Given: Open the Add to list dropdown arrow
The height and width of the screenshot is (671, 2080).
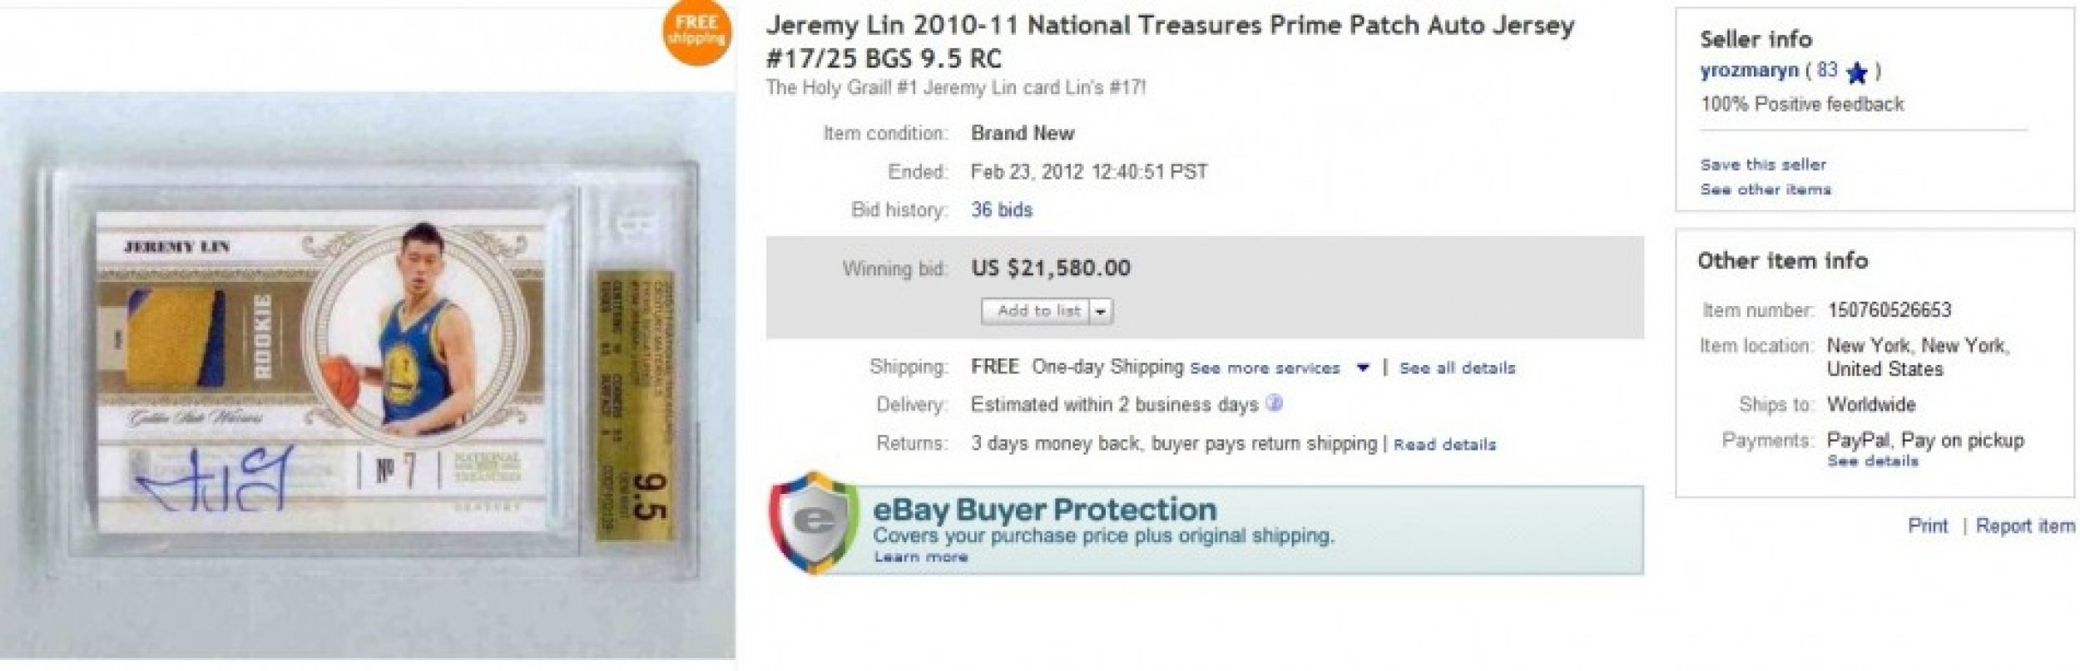Looking at the screenshot, I should pyautogui.click(x=1102, y=310).
